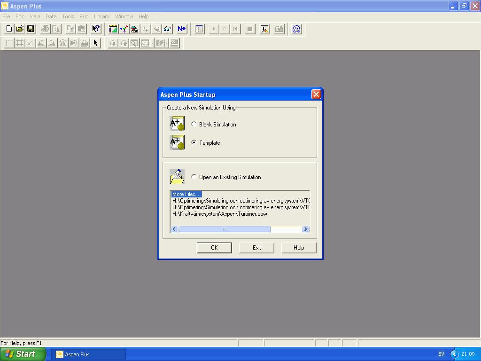Image resolution: width=481 pixels, height=361 pixels.
Task: Click the Paste clipboard icon
Action: coord(82,29)
